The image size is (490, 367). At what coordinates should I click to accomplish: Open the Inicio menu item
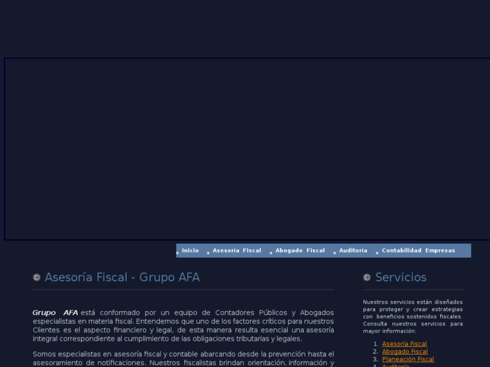(190, 251)
